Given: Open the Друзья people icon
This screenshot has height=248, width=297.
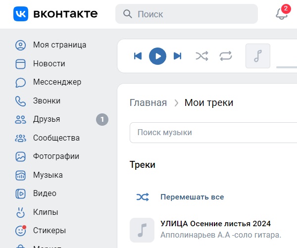Looking at the screenshot, I should [x=20, y=120].
